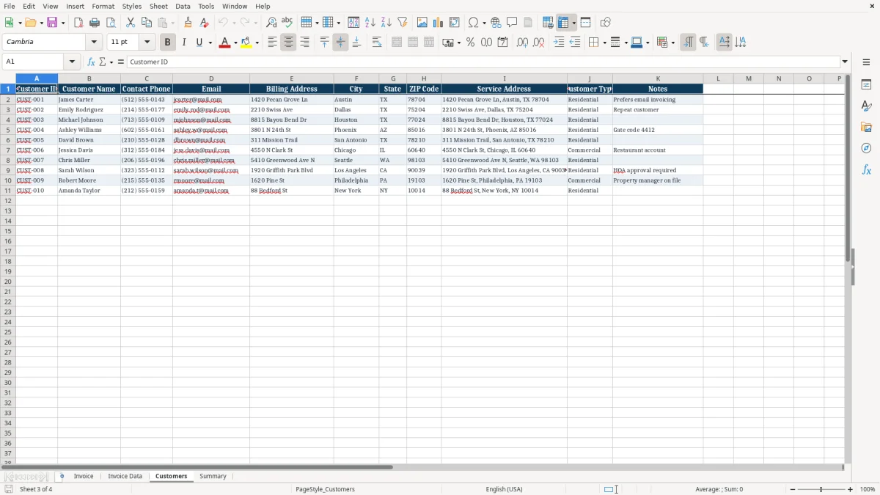Expand the formula bar
The image size is (880, 495).
tap(845, 62)
